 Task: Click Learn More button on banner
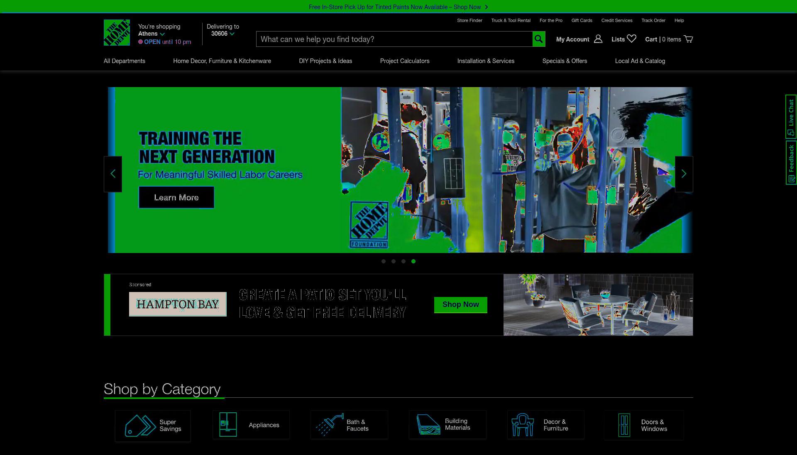176,197
